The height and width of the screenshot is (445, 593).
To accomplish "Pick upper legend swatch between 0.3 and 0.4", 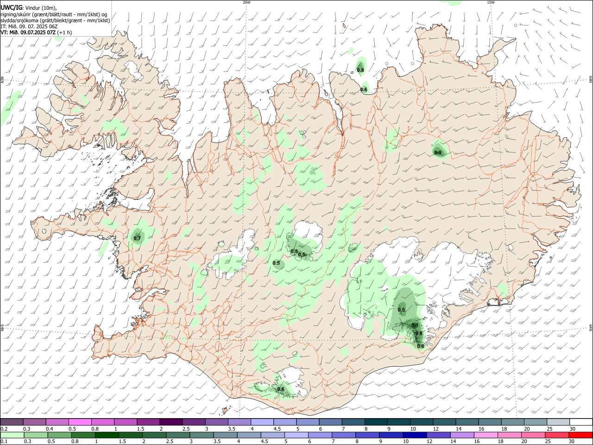I will [34, 422].
